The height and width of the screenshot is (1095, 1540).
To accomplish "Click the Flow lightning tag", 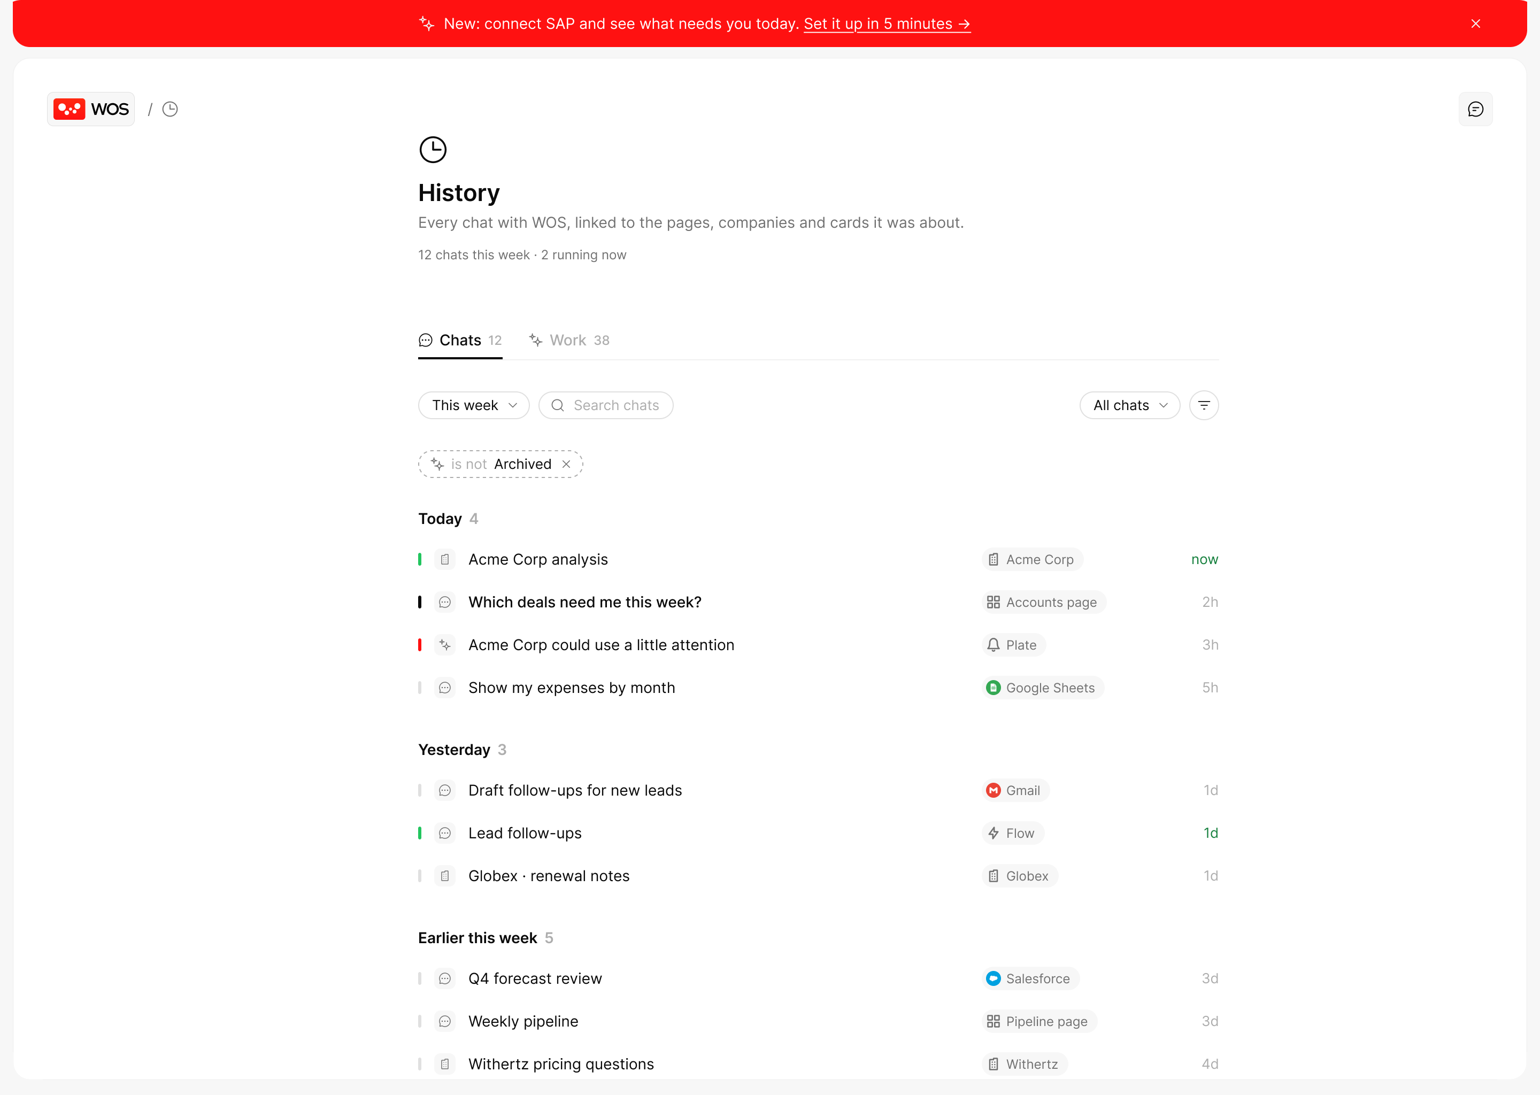I will (1013, 834).
